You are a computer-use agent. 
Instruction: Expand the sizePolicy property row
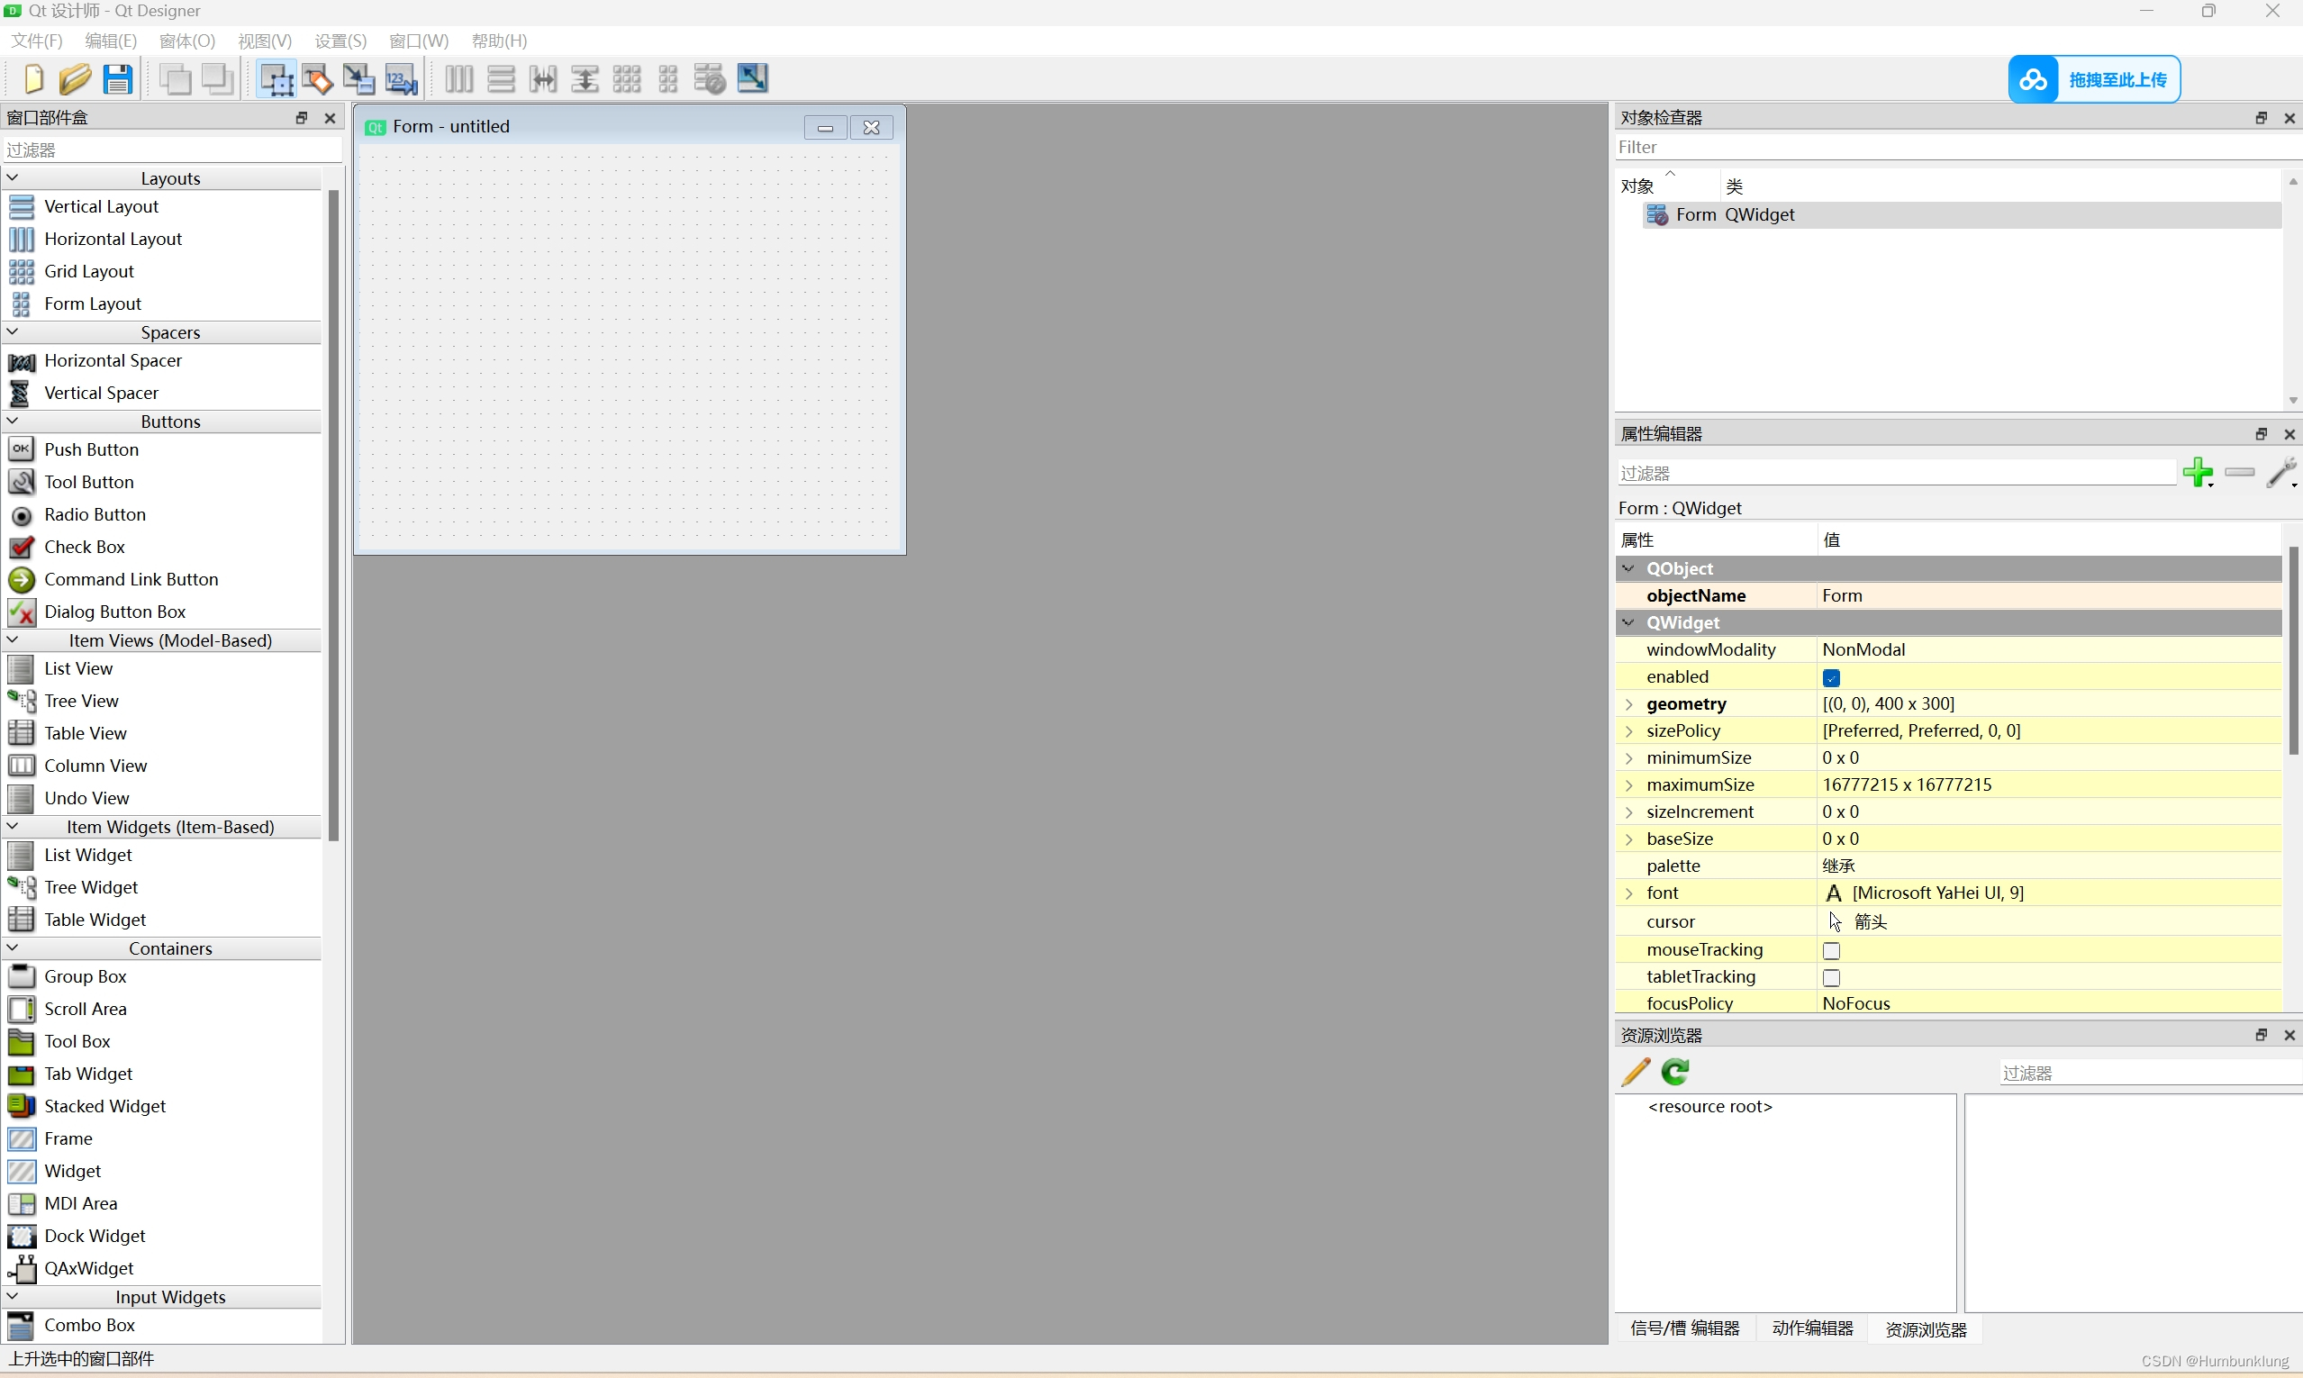coord(1630,730)
